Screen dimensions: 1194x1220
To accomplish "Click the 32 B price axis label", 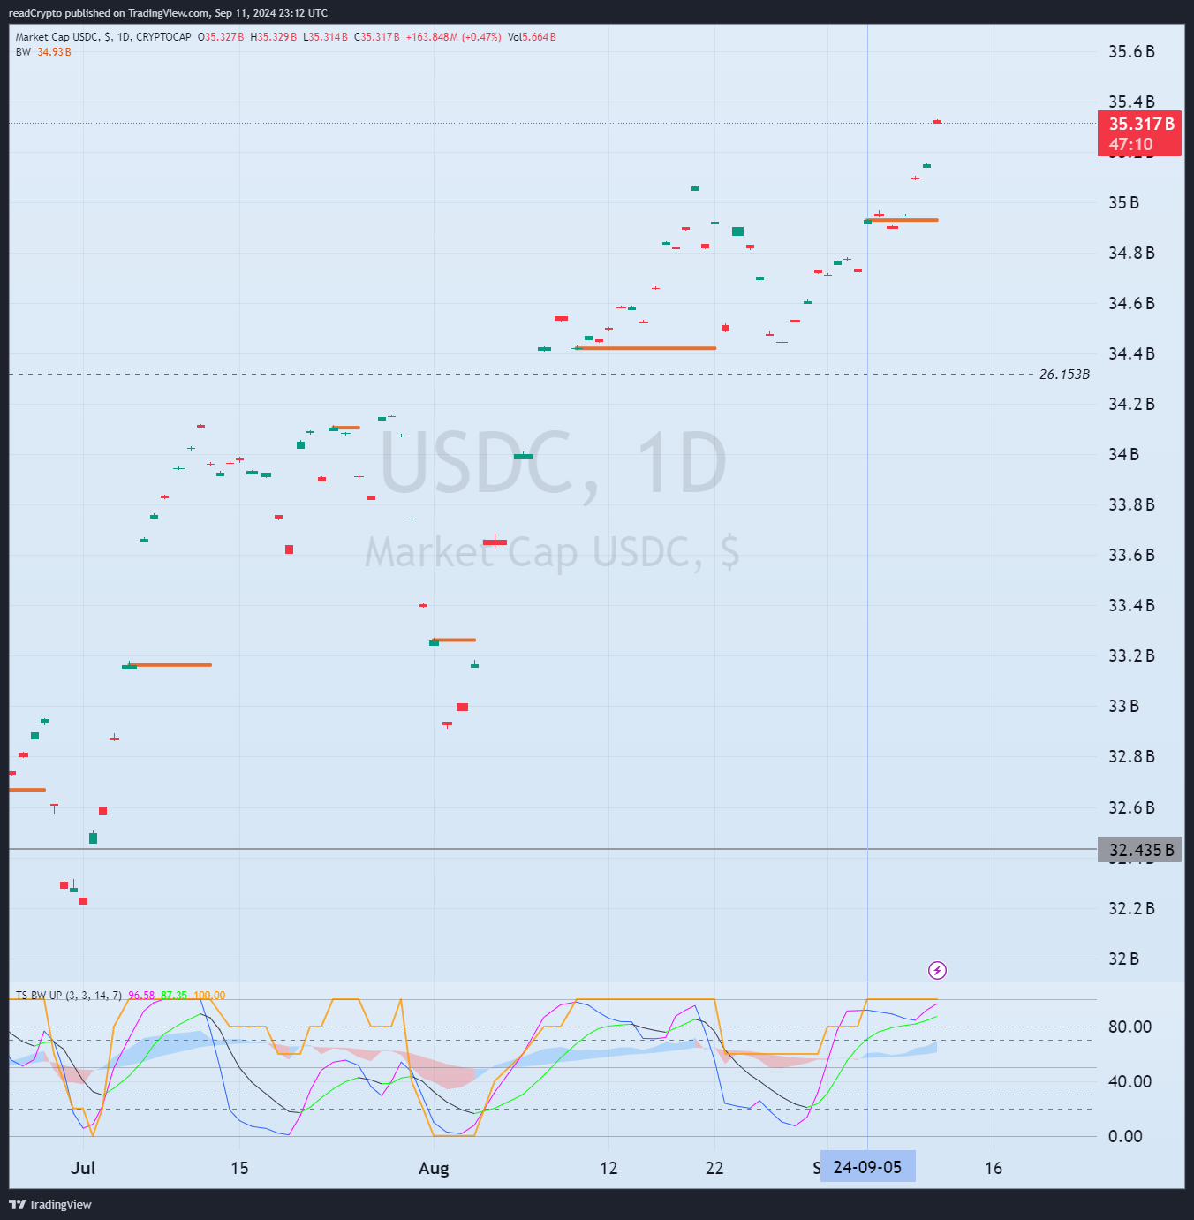I will pos(1123,959).
